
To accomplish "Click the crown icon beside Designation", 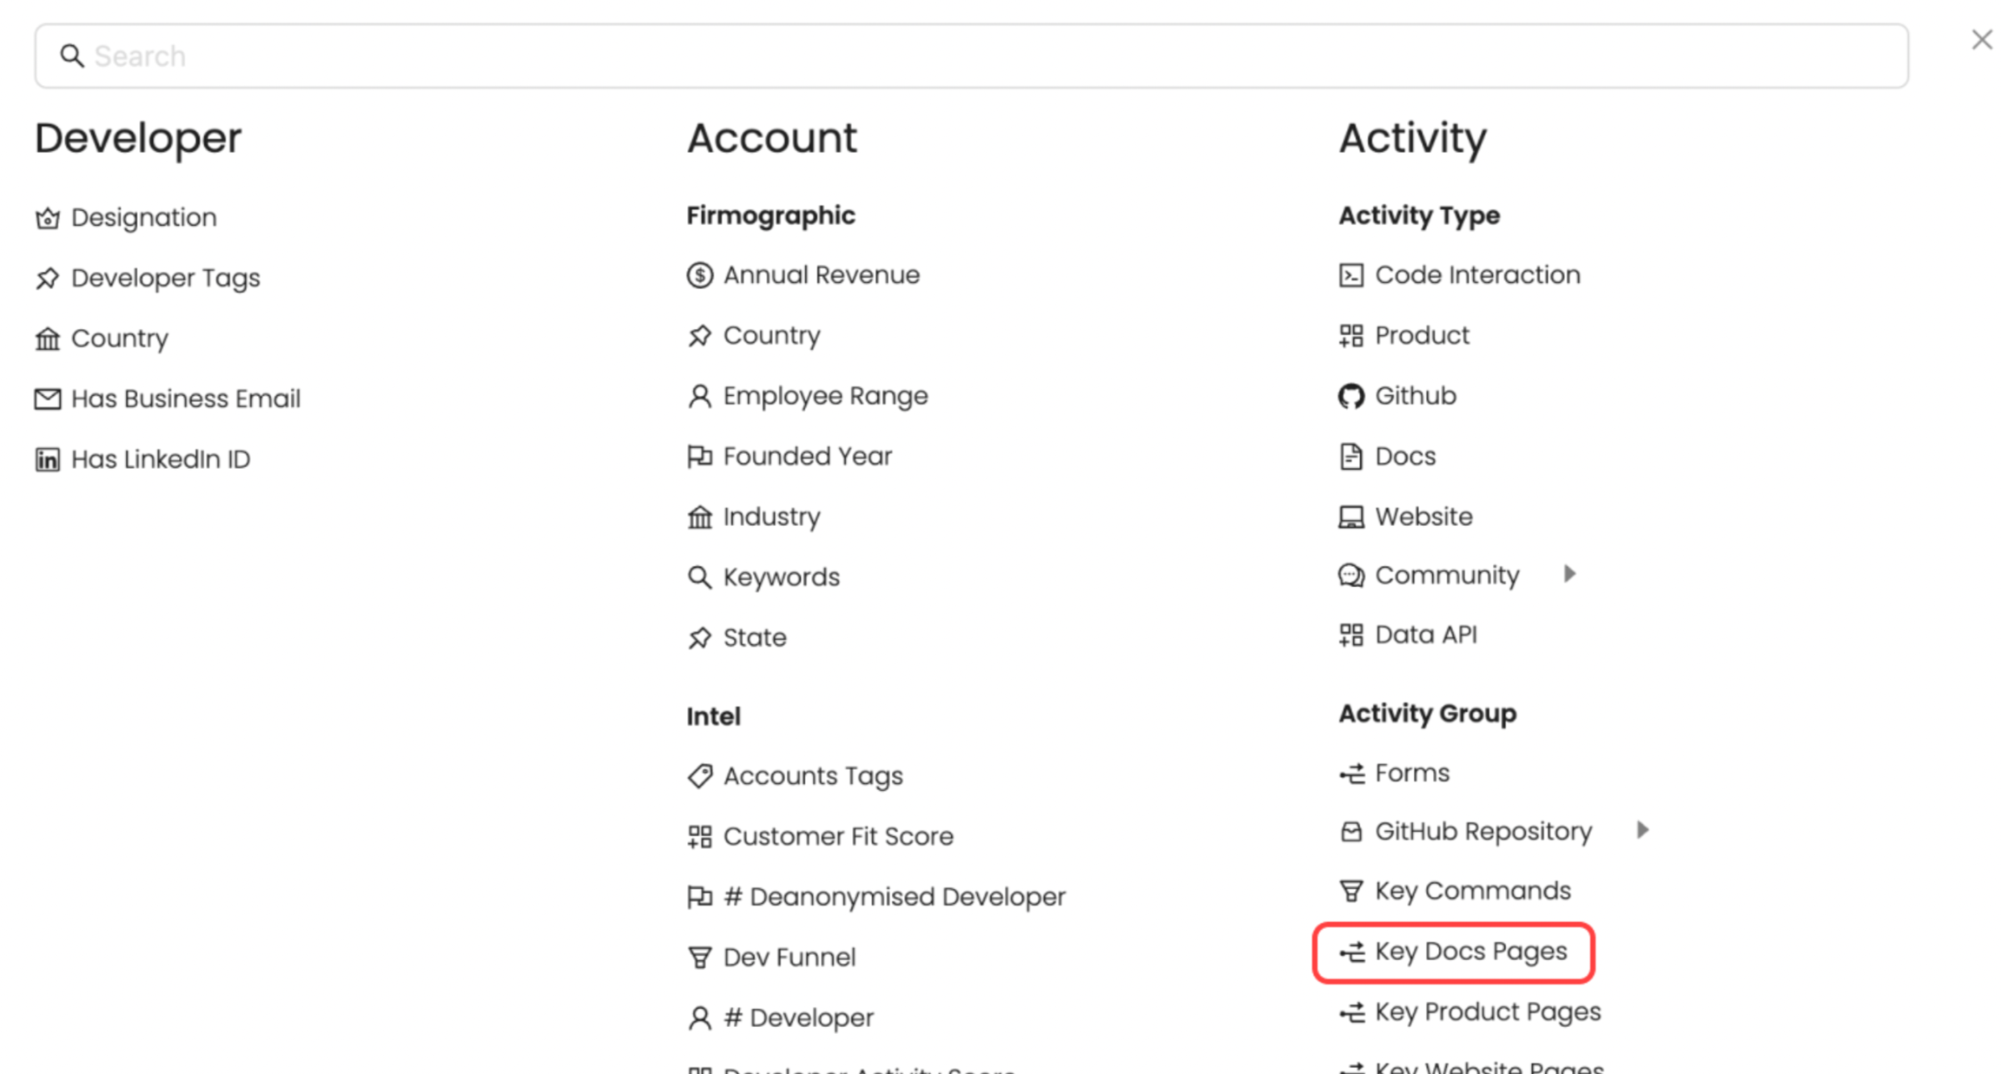I will (47, 218).
